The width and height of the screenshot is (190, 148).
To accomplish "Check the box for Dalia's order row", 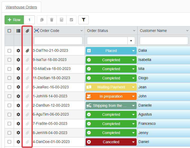I will click(9, 51).
